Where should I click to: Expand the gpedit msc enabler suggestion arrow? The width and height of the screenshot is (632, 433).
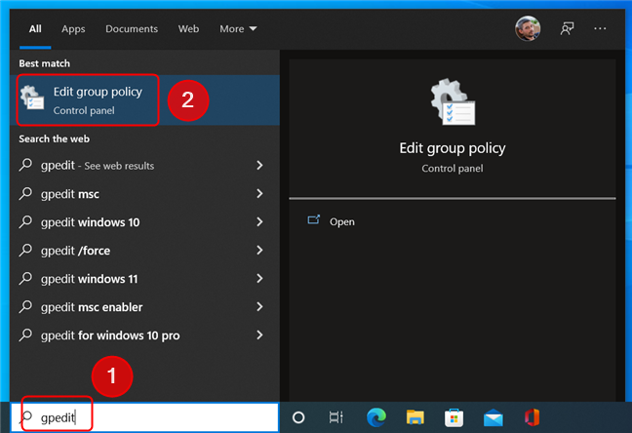tap(260, 307)
